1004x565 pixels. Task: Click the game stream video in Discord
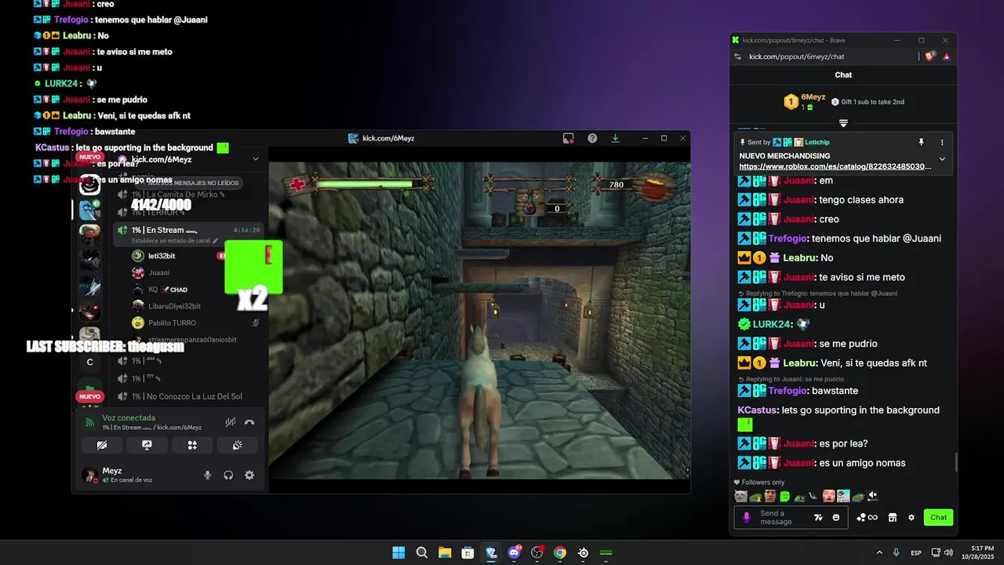click(x=479, y=312)
